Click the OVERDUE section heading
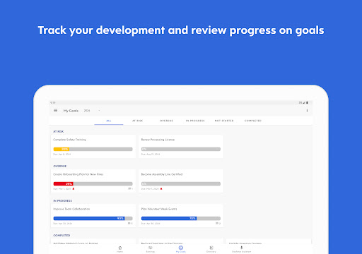The height and width of the screenshot is (254, 362). [x=59, y=166]
